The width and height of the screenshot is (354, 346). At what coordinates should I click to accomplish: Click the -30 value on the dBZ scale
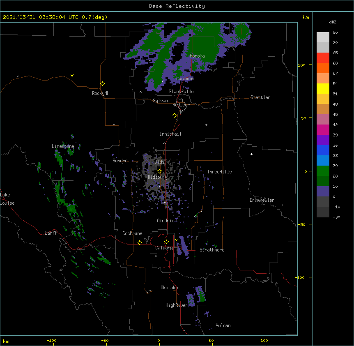tap(336, 217)
